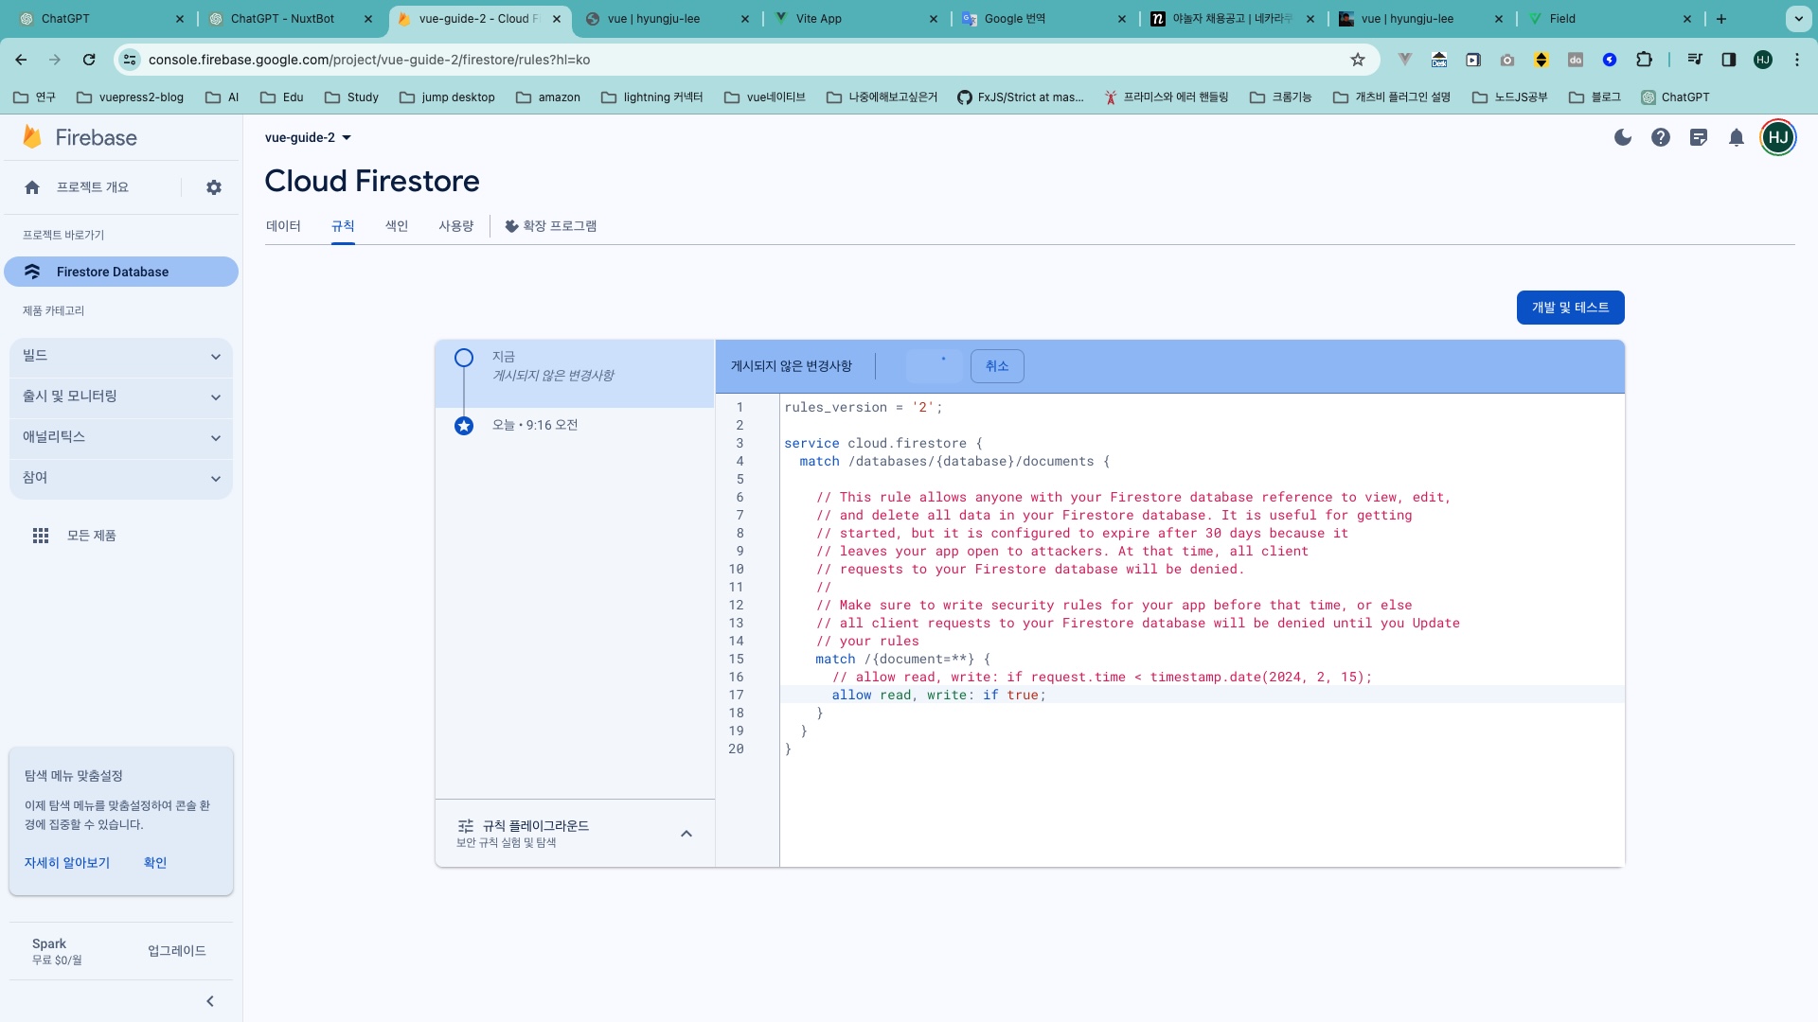
Task: Bookmark this page with the star icon
Action: [1358, 60]
